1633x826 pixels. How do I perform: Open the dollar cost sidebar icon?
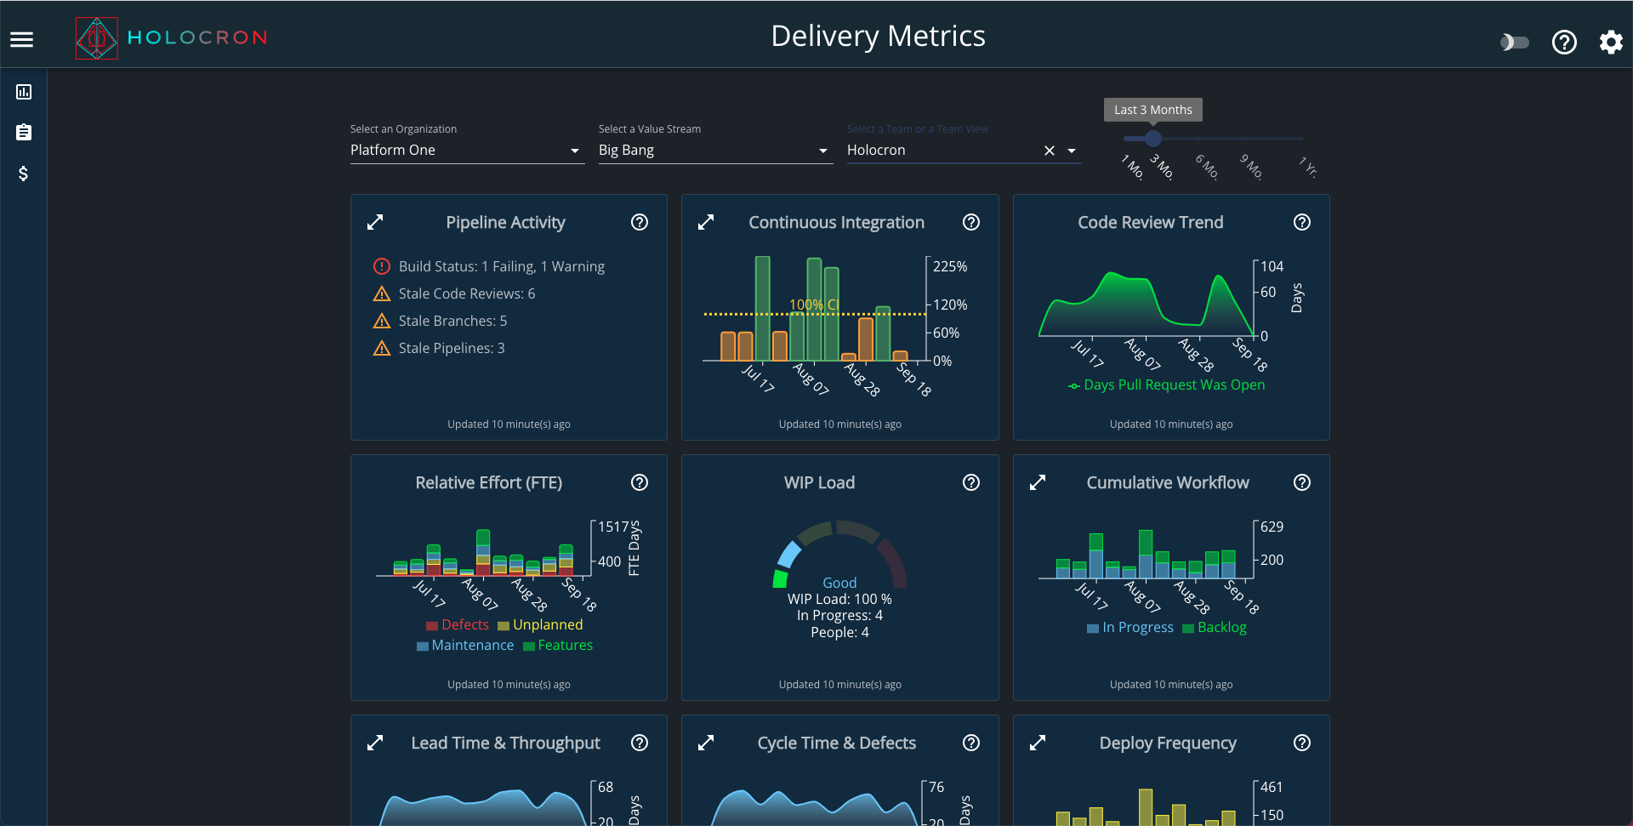[x=24, y=174]
